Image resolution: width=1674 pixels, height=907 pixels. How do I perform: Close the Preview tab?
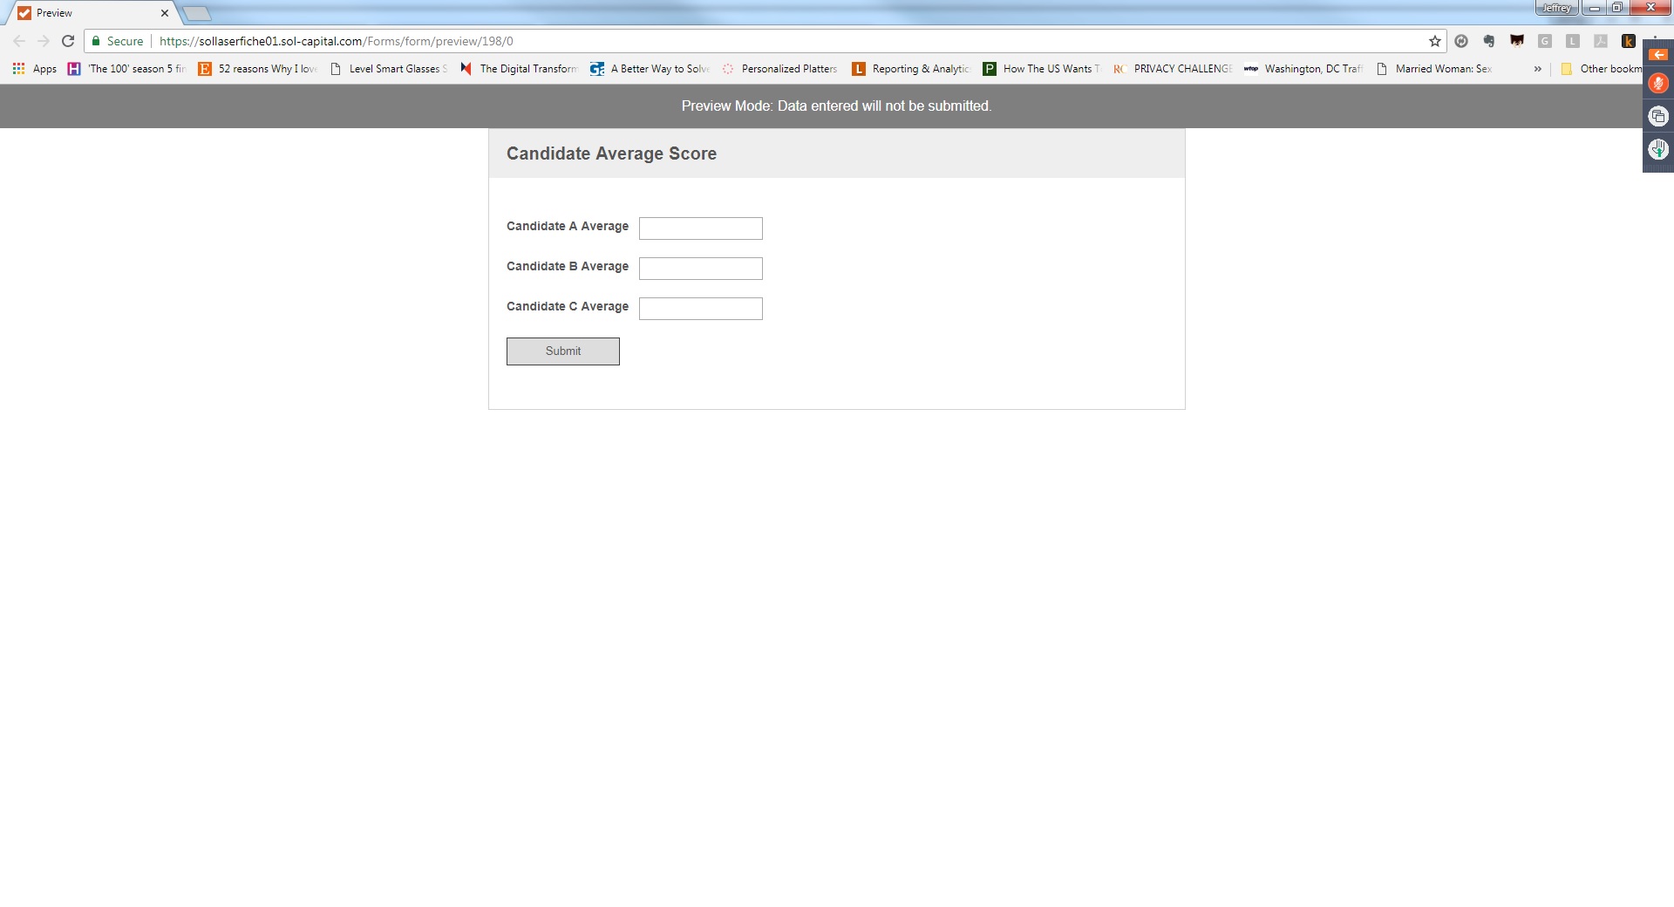165,13
